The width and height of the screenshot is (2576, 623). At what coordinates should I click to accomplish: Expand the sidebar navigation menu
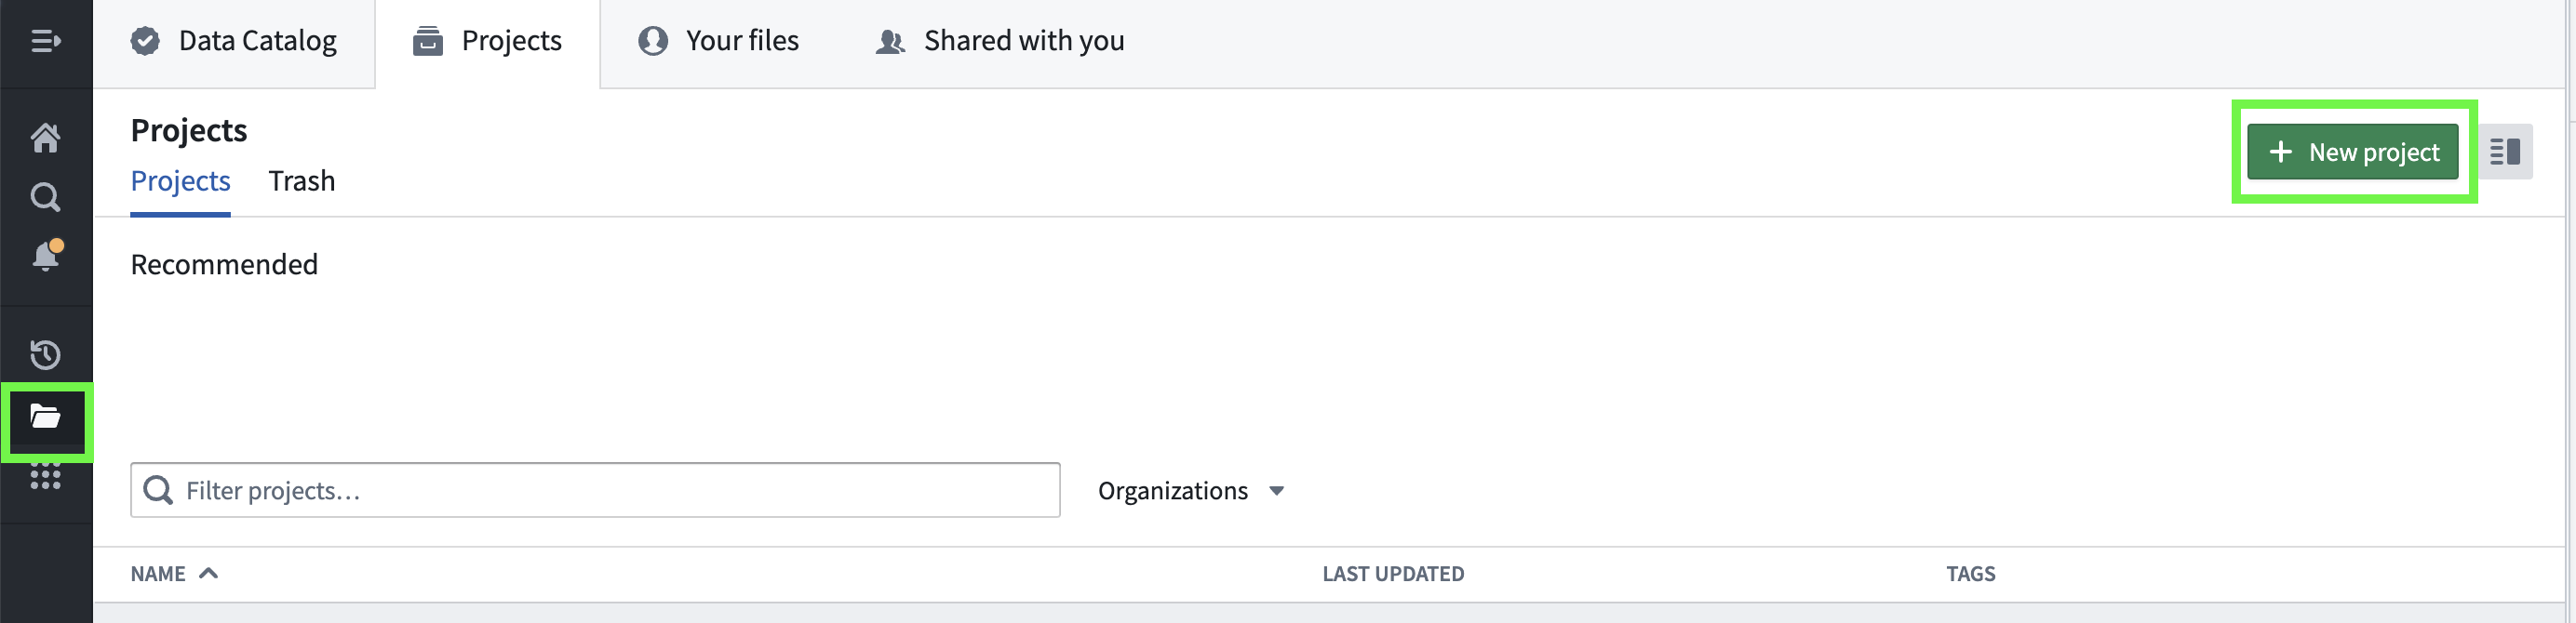pos(45,41)
